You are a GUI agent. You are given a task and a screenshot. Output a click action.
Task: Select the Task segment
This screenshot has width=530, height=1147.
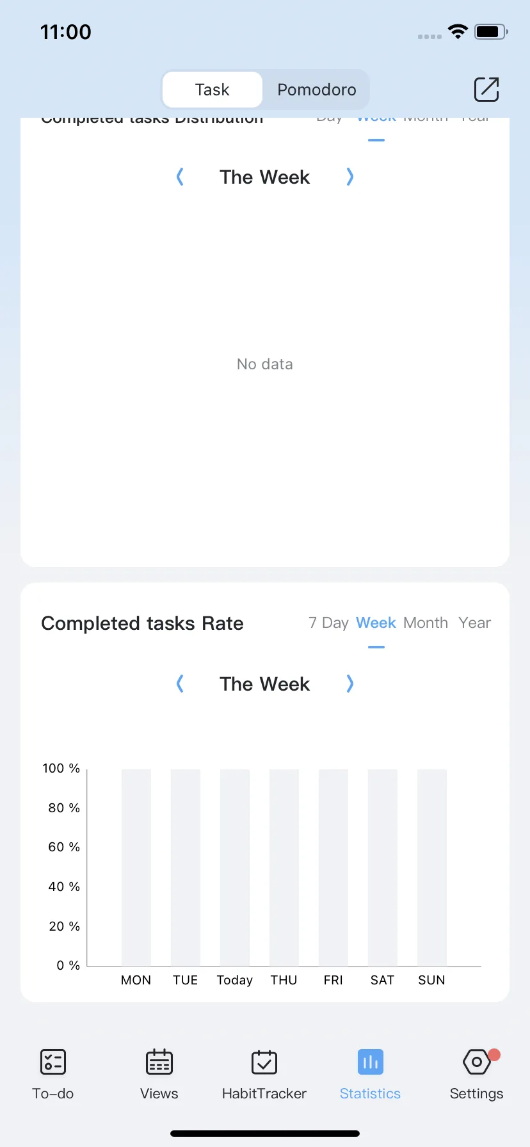pyautogui.click(x=213, y=90)
